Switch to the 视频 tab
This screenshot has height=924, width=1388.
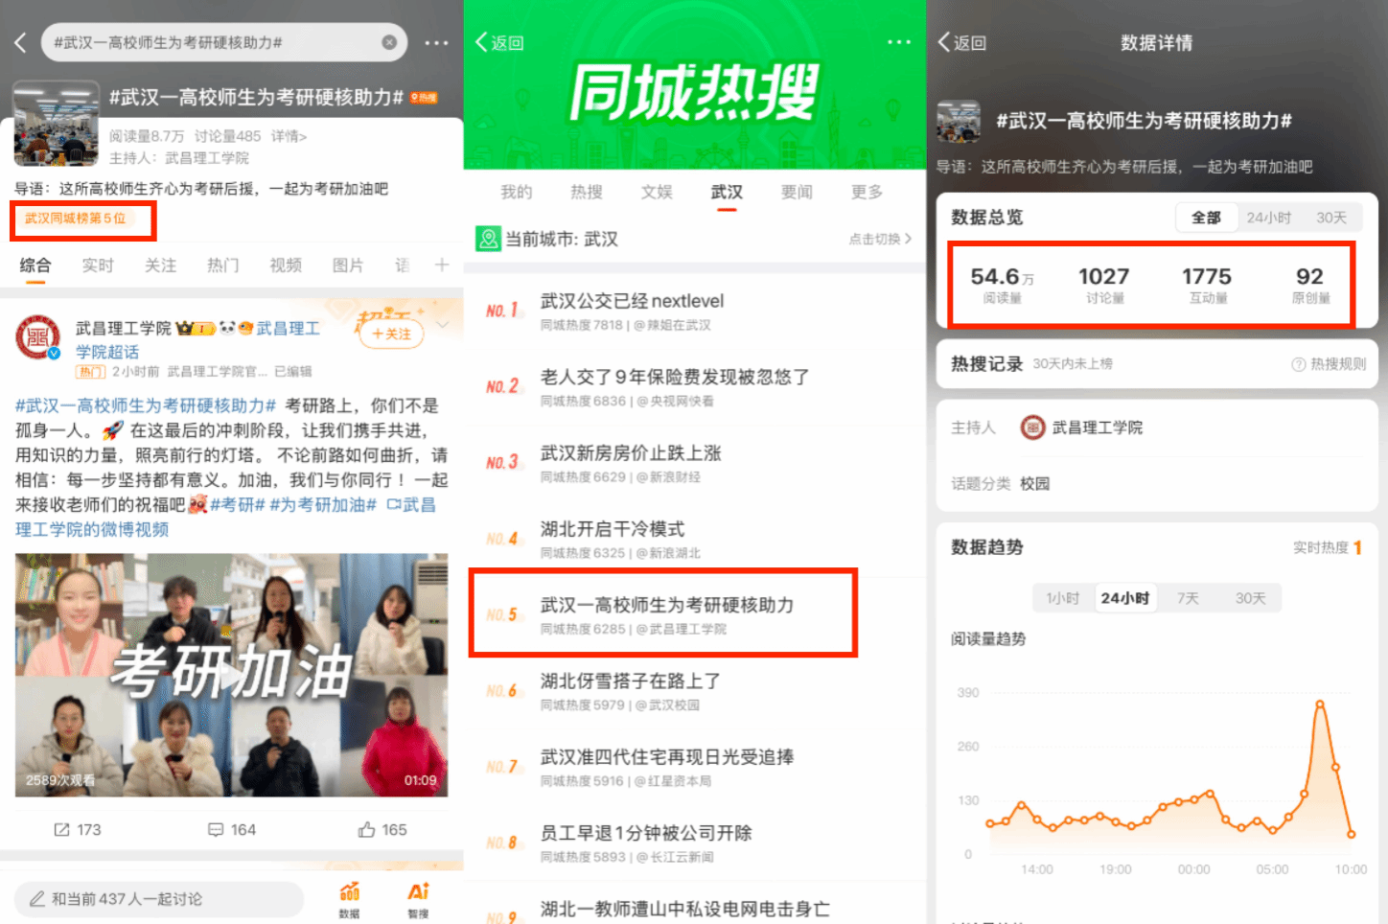286,266
